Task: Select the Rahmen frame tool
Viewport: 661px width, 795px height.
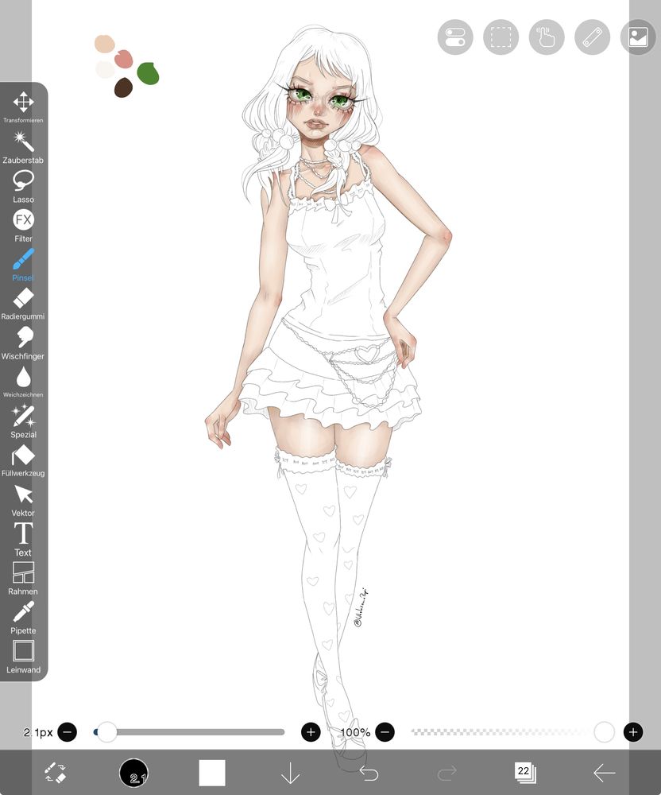Action: pyautogui.click(x=23, y=579)
